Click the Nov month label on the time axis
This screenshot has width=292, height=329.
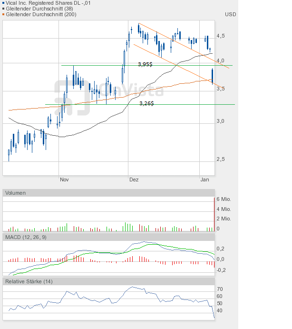[64, 179]
